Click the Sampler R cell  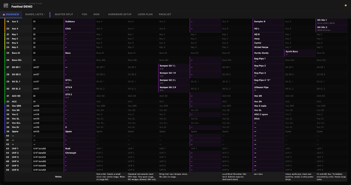pyautogui.click(x=268, y=22)
